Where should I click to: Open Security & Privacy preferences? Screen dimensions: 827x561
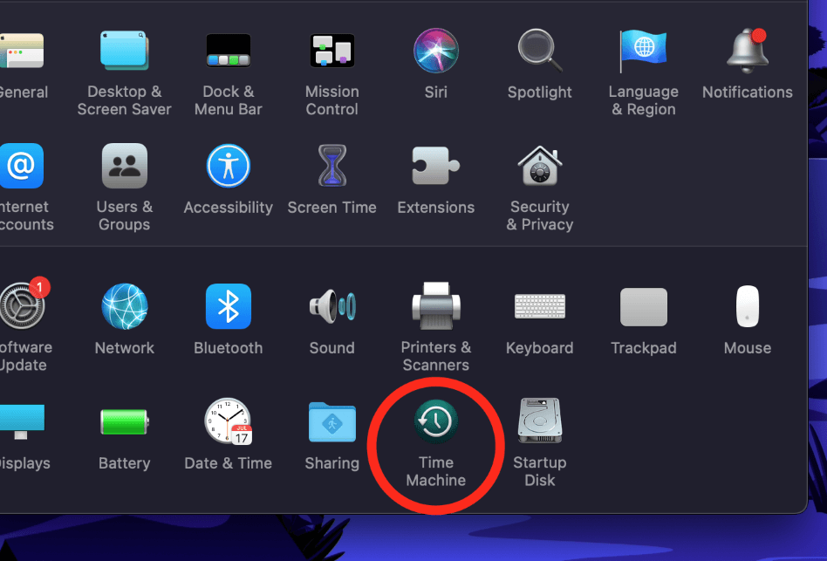(539, 166)
